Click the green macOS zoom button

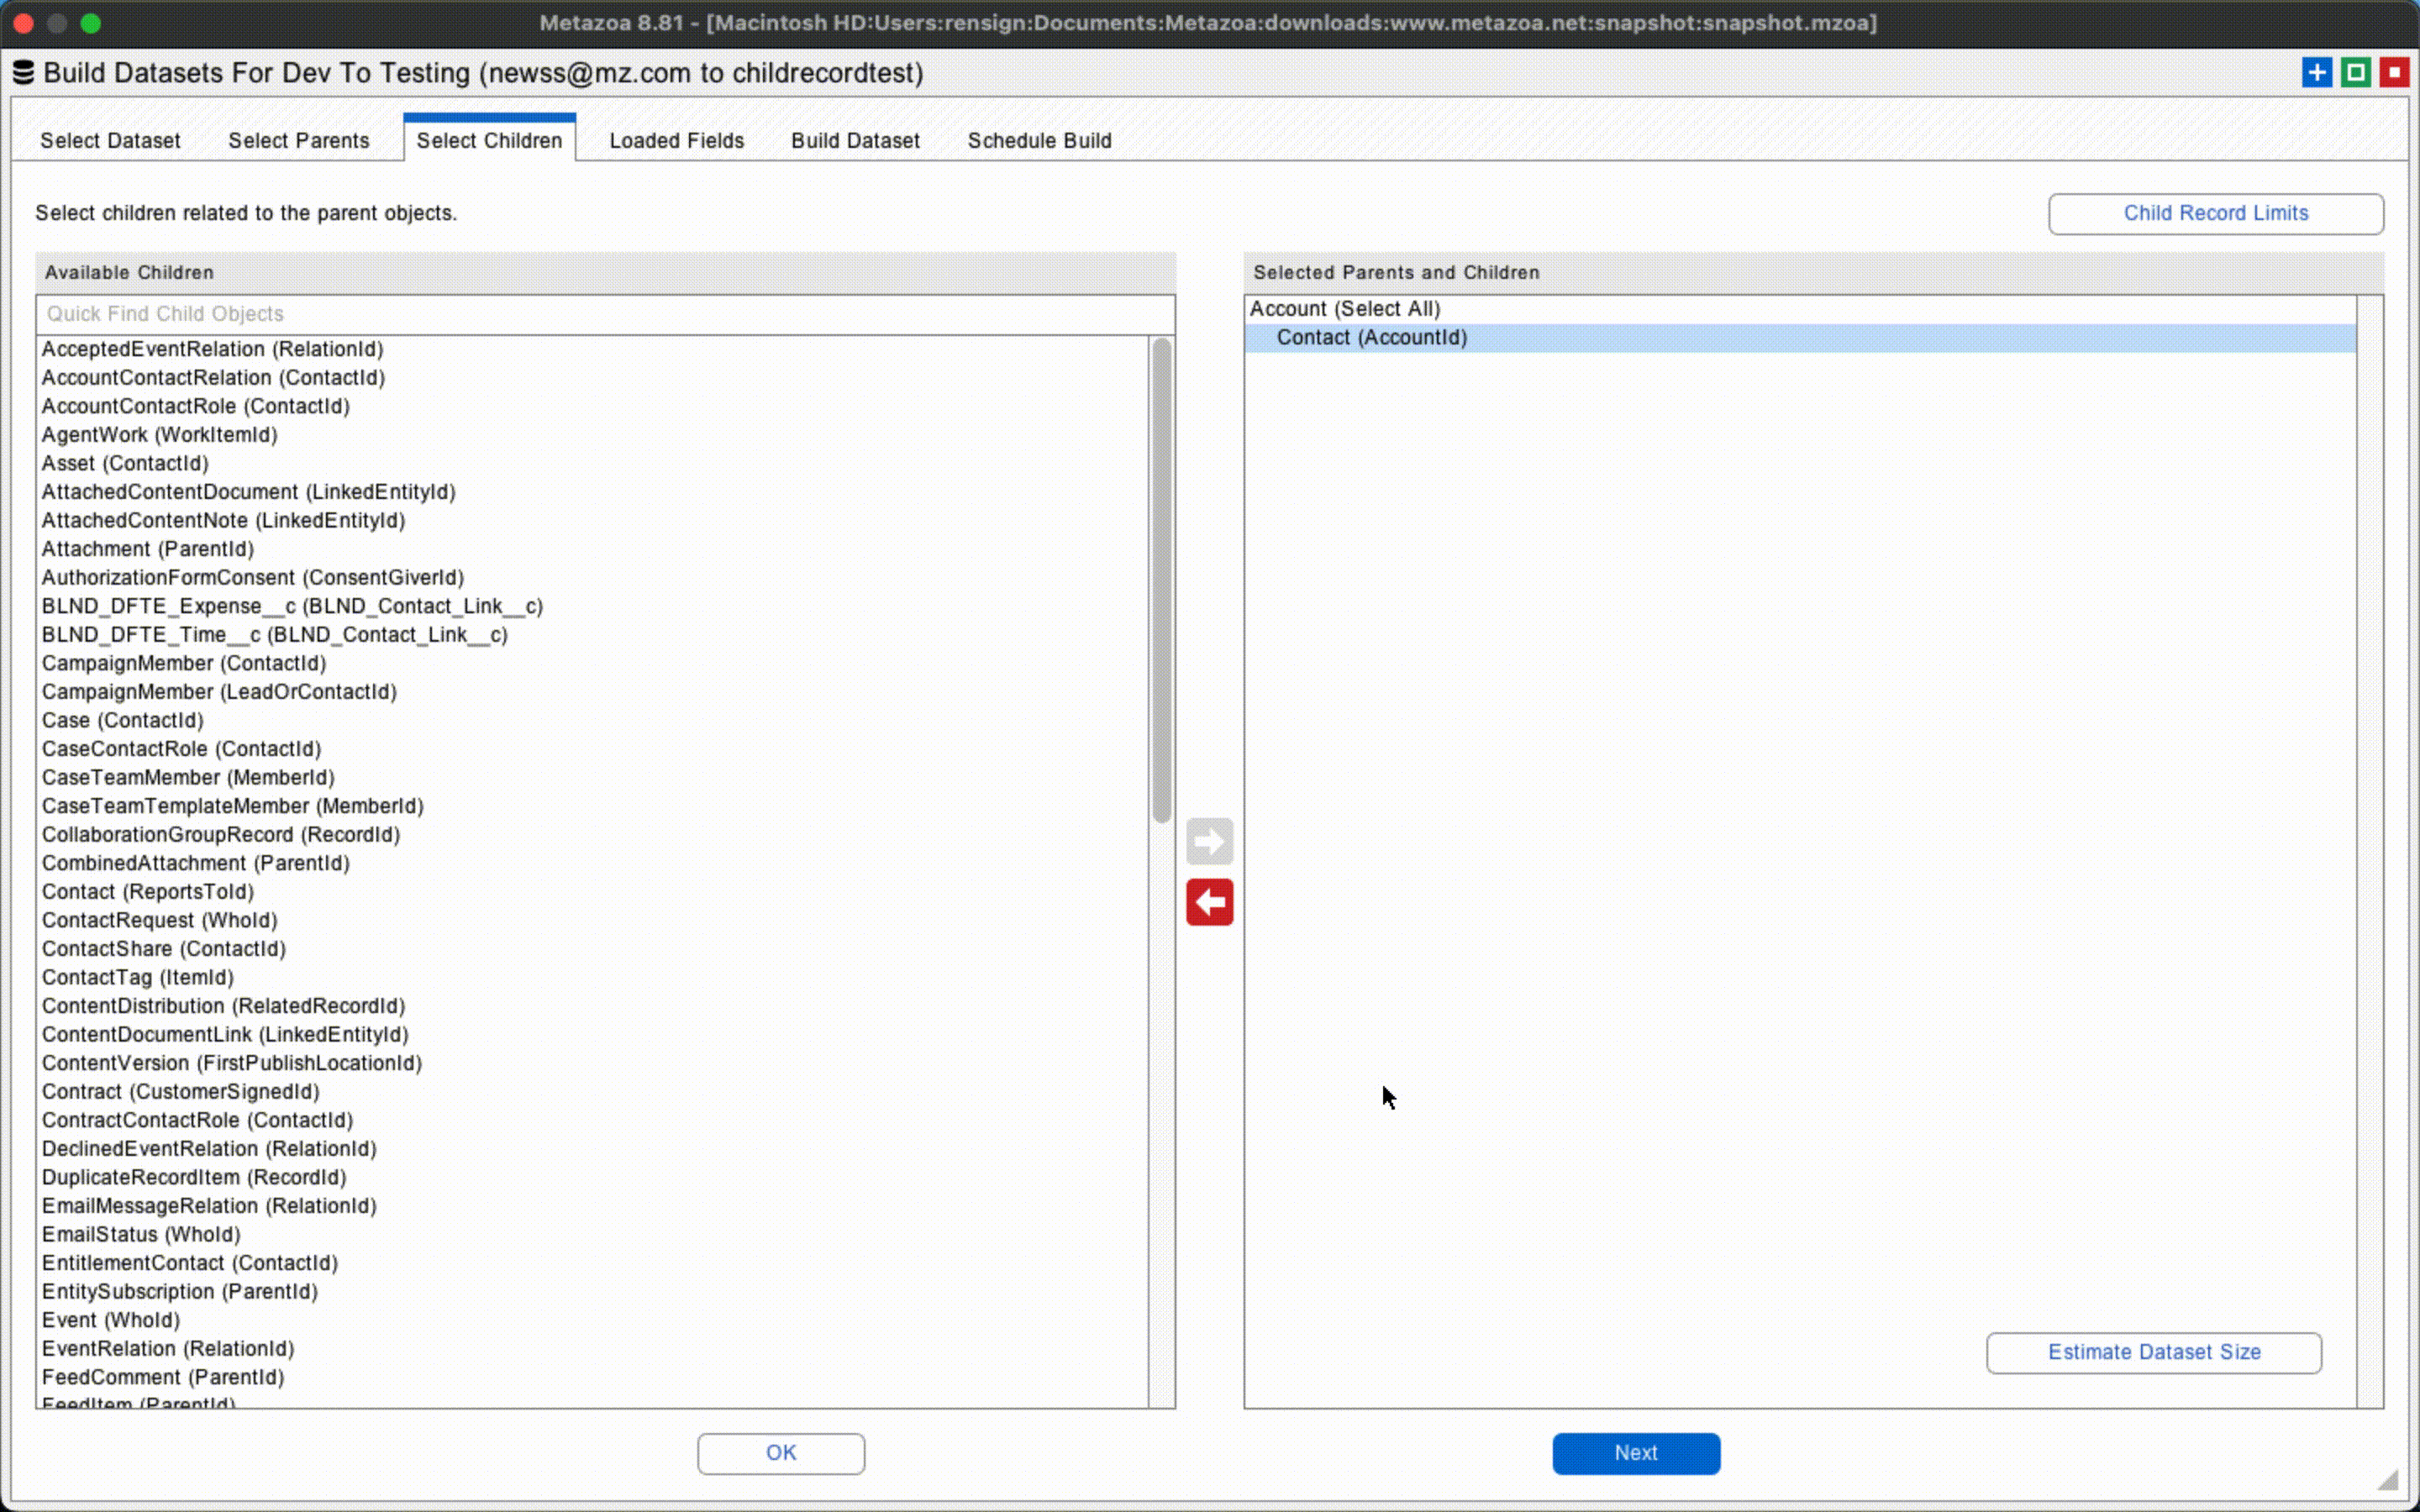91,23
